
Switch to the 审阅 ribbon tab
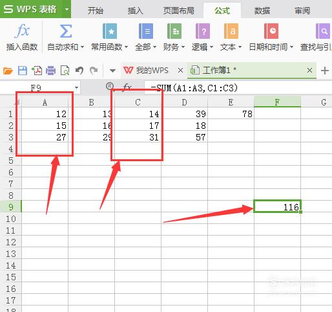coord(302,10)
